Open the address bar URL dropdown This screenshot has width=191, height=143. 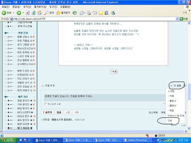tap(177, 19)
